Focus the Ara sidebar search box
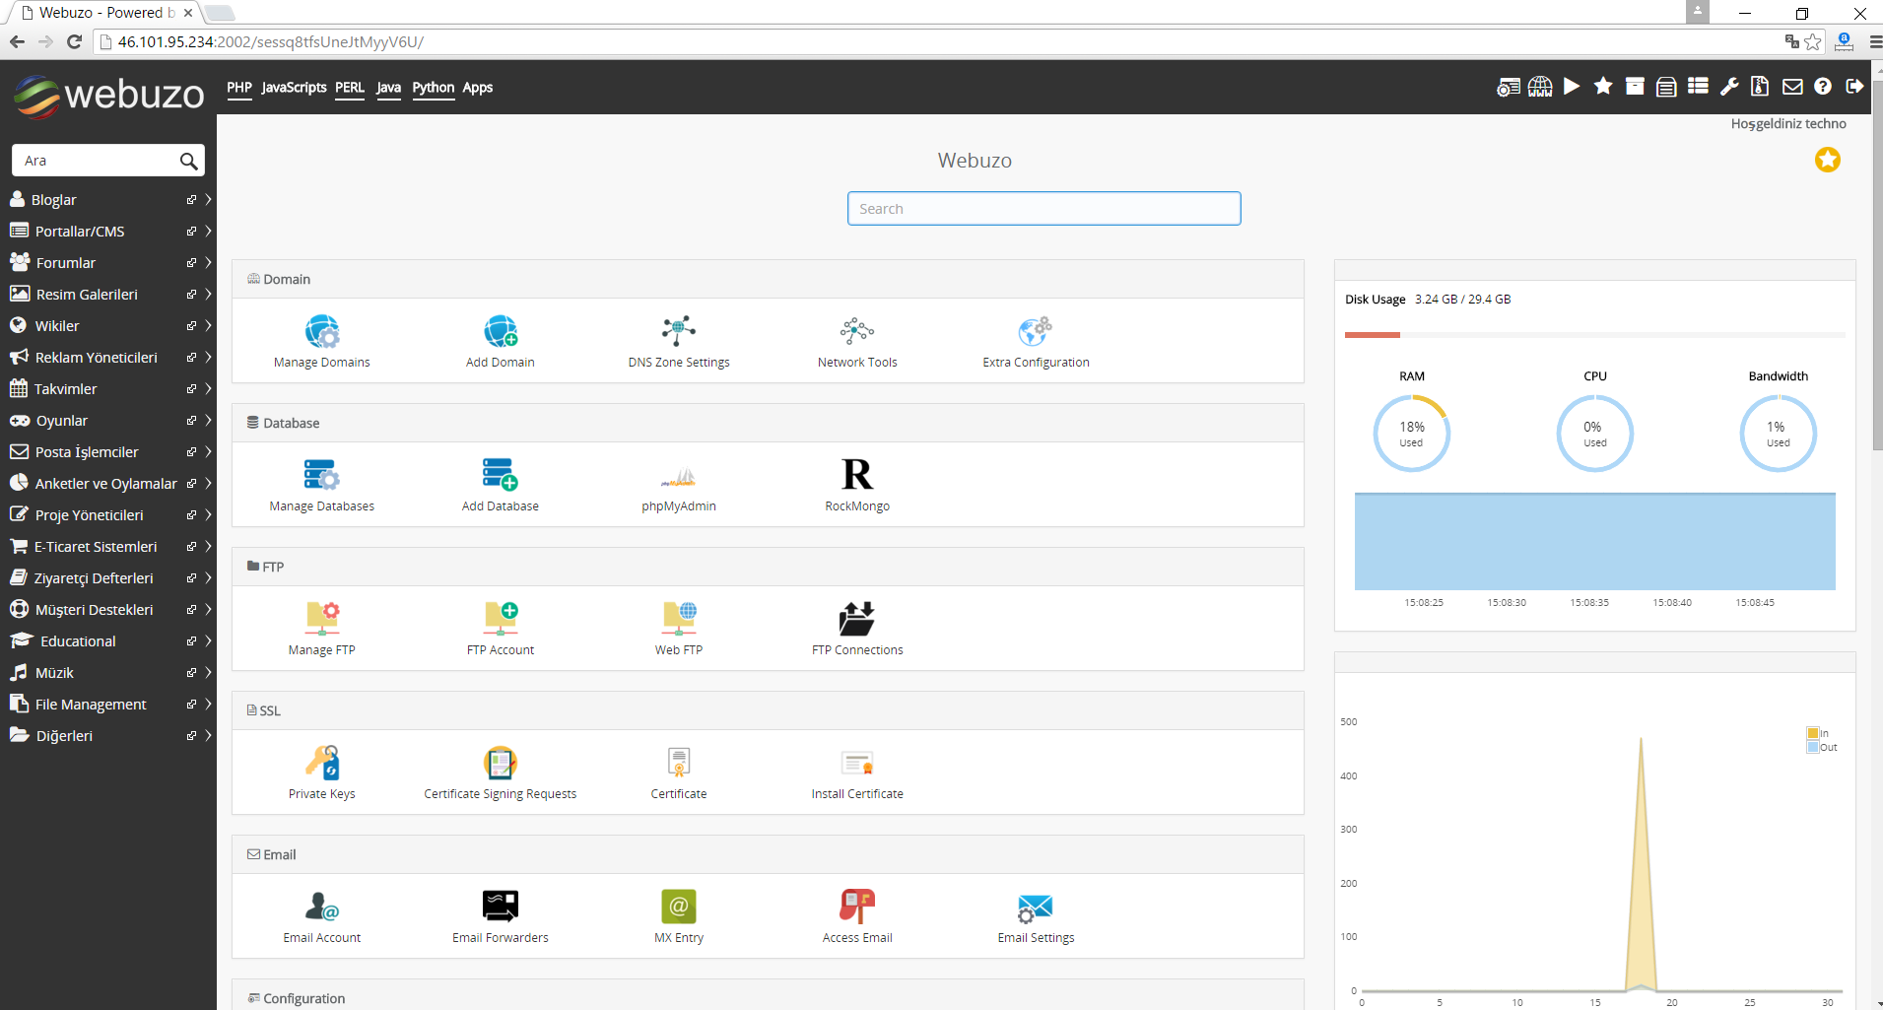 (107, 161)
